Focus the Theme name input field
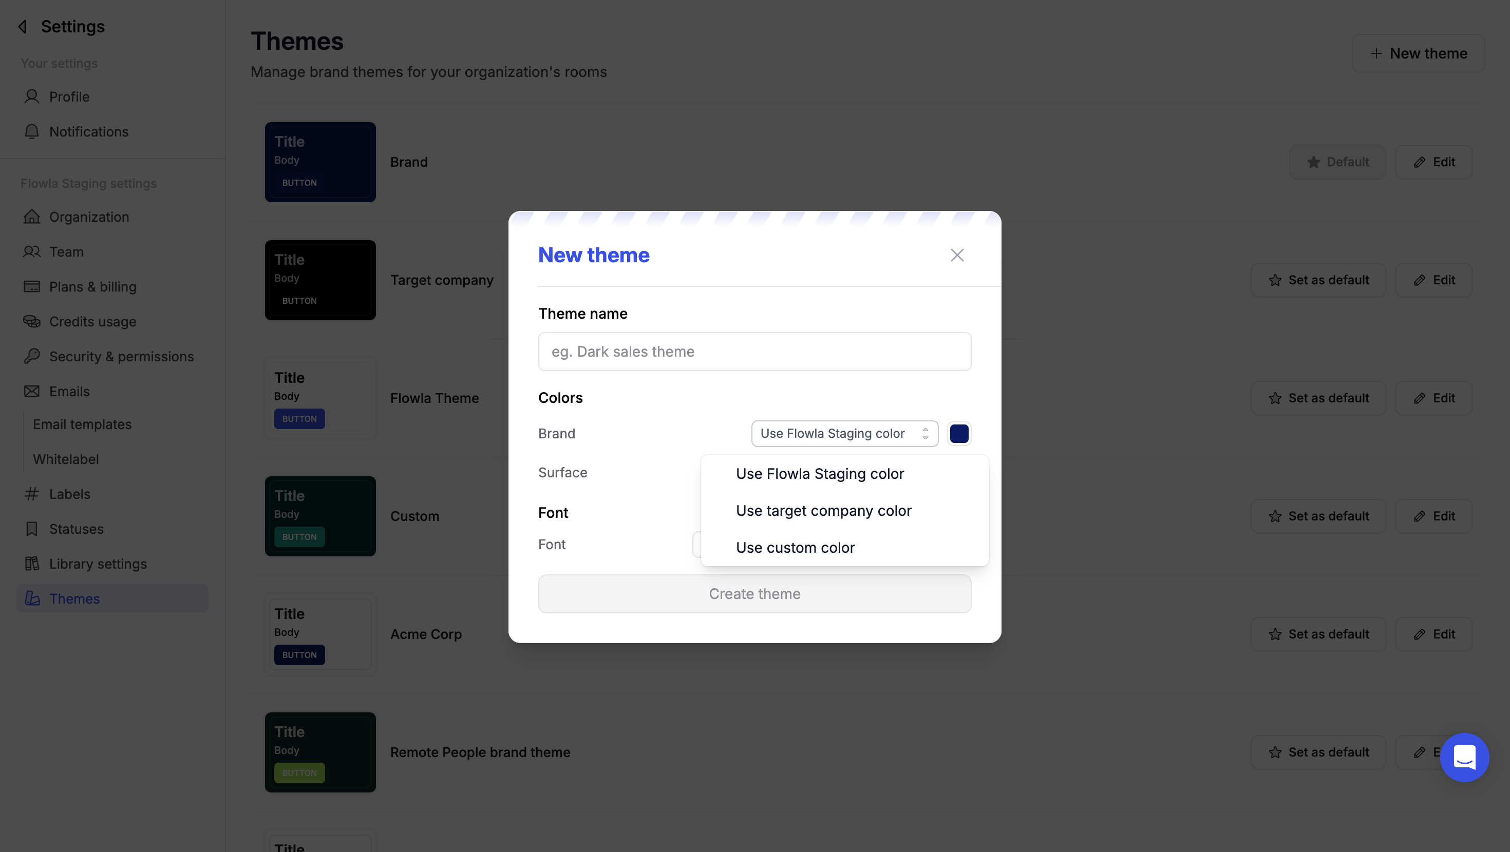Image resolution: width=1510 pixels, height=852 pixels. 754,352
